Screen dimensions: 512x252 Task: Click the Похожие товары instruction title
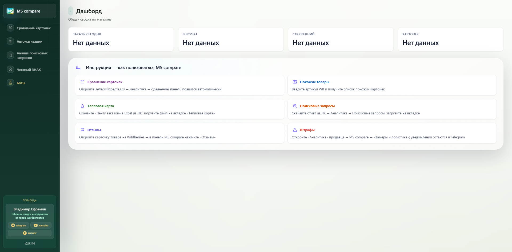tap(314, 82)
